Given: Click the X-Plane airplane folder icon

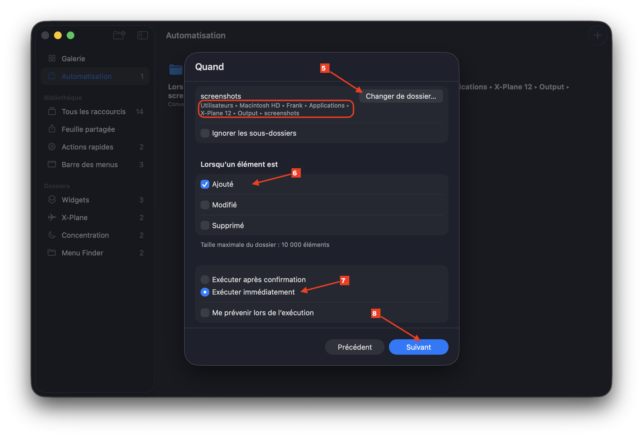Looking at the screenshot, I should 52,217.
